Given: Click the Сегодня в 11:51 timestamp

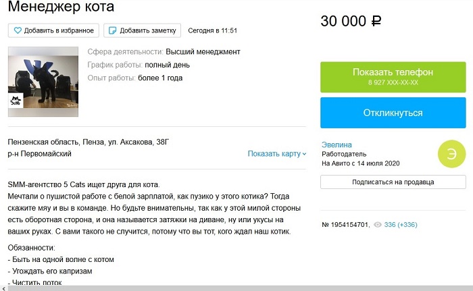Looking at the screenshot, I should point(211,30).
